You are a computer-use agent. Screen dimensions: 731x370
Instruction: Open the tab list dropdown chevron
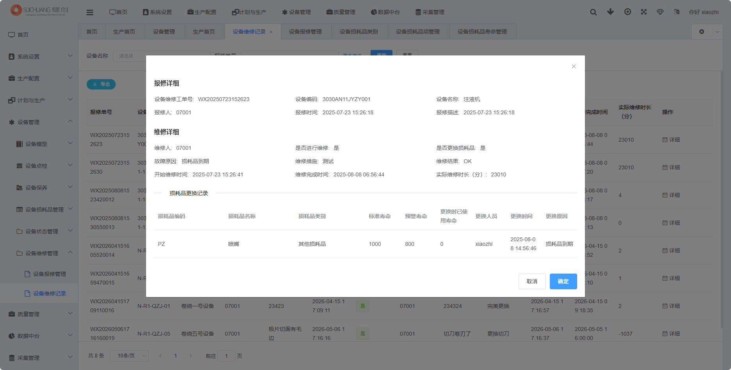(717, 32)
